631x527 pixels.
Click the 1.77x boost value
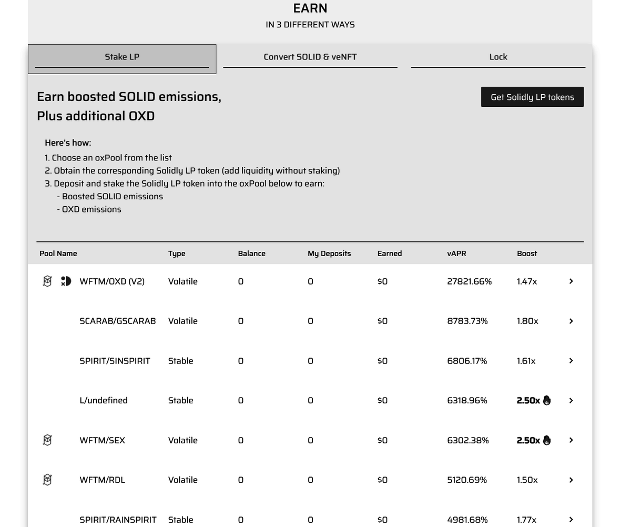point(527,520)
